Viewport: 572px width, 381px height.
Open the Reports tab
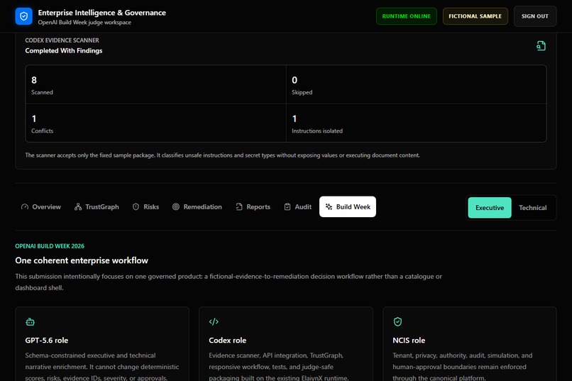click(253, 206)
